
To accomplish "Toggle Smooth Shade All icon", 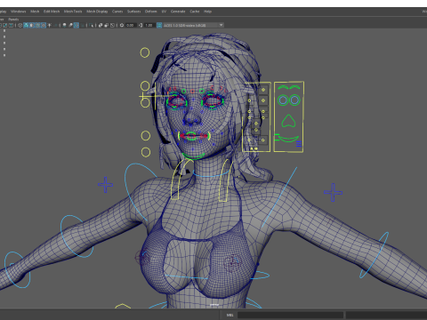I will tap(26, 25).
